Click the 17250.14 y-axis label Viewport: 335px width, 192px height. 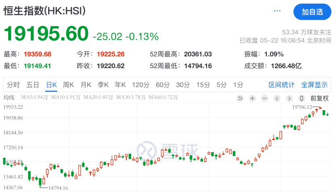(x=13, y=148)
